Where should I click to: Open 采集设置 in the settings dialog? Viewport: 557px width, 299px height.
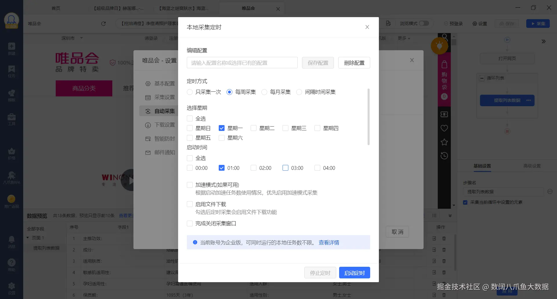160,97
